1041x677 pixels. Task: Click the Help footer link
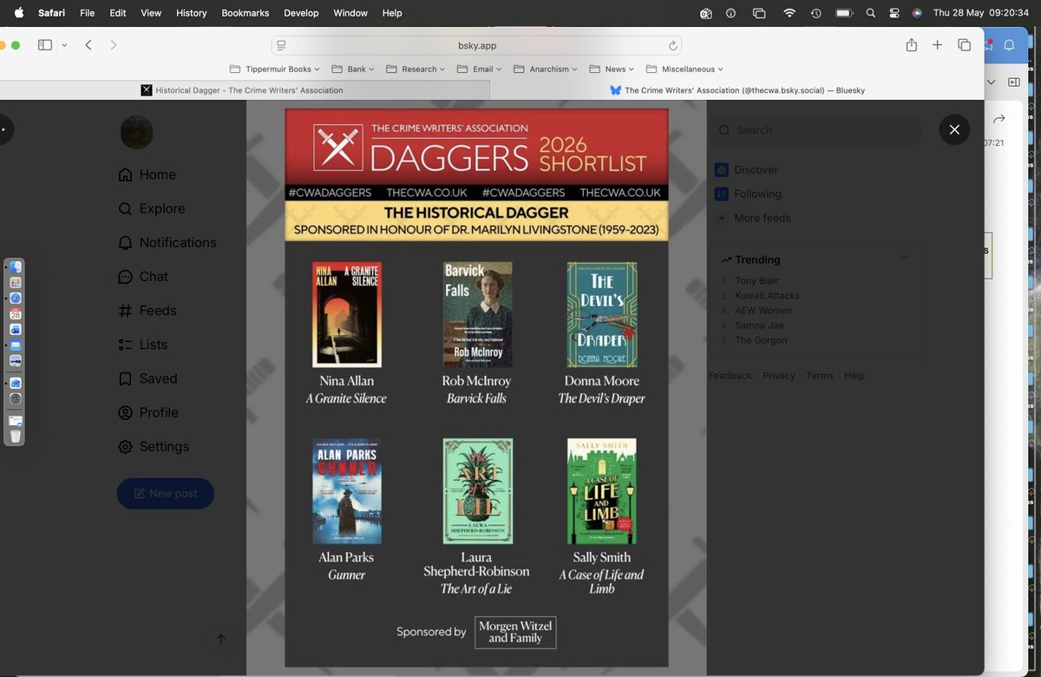click(x=854, y=376)
